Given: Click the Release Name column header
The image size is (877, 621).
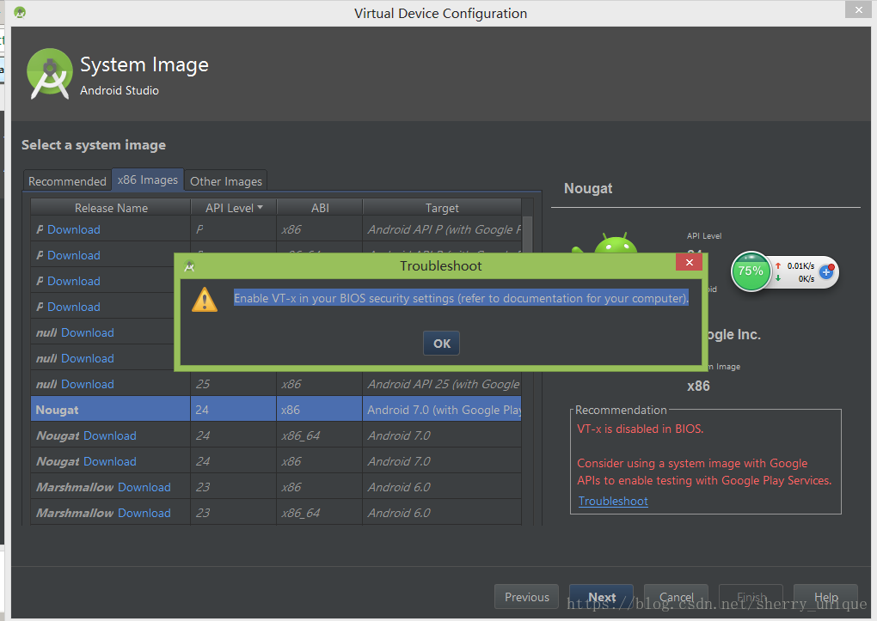Looking at the screenshot, I should (x=111, y=208).
